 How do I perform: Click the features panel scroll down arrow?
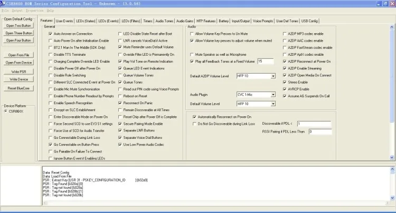tap(392, 158)
